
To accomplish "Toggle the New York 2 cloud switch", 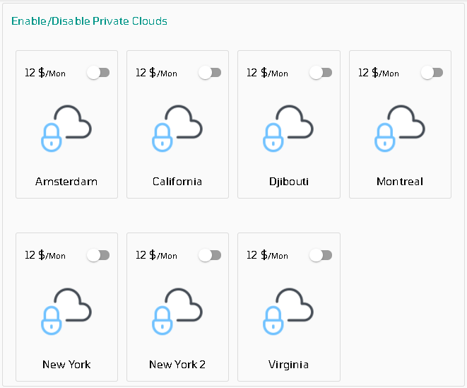I will [210, 255].
